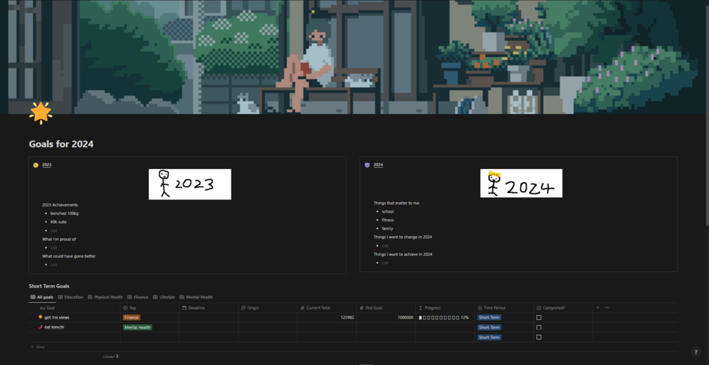
Task: Click the purple emoji beside 2024
Action: click(367, 166)
